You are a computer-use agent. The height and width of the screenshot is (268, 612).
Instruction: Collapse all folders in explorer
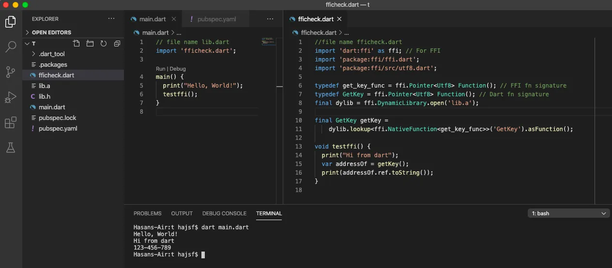117,44
